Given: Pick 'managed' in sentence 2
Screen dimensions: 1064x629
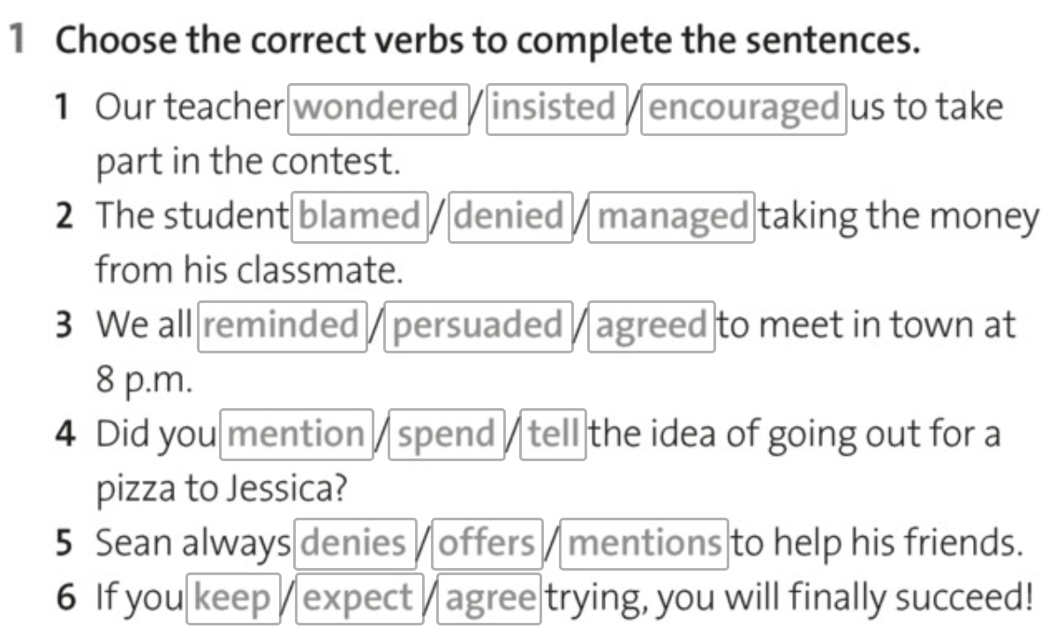Looking at the screenshot, I should click(673, 216).
